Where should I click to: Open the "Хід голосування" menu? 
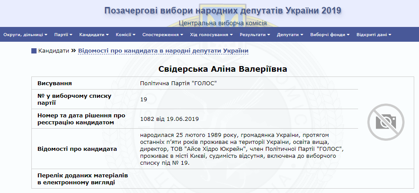[211, 34]
